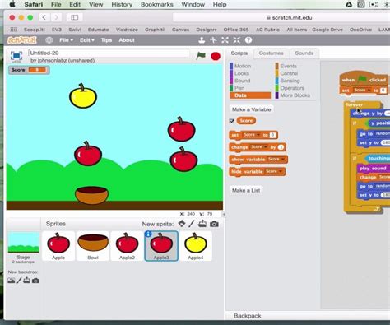The image size is (390, 325).
Task: Click the project title field Untitled-20
Action: pyautogui.click(x=109, y=53)
